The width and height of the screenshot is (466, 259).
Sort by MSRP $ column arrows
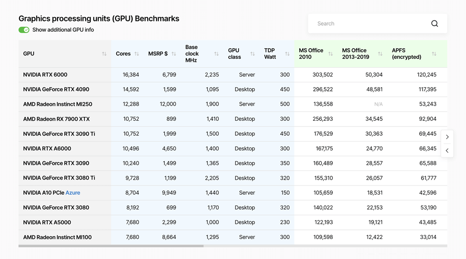point(174,54)
